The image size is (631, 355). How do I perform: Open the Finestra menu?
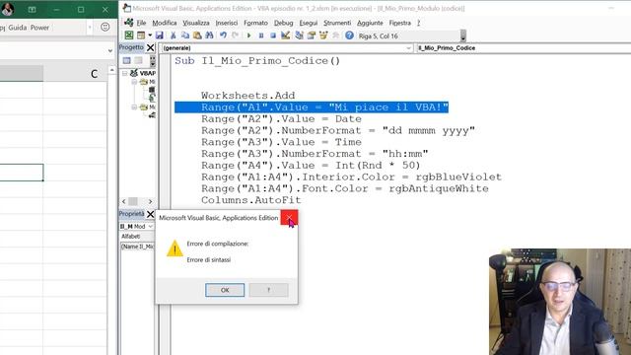(x=400, y=23)
